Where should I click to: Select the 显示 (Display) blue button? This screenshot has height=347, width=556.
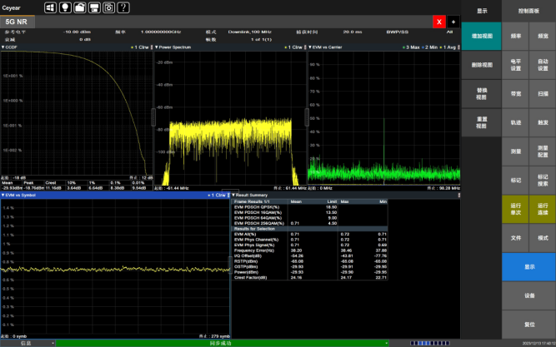528,267
